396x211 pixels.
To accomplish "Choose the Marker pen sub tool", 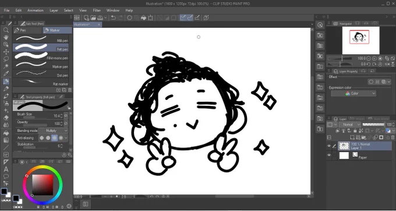I will (41, 65).
